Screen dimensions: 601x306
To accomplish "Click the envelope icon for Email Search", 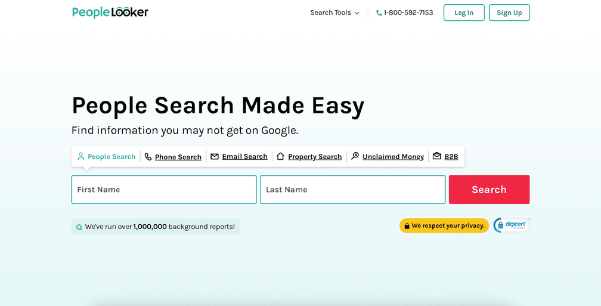I will (215, 156).
